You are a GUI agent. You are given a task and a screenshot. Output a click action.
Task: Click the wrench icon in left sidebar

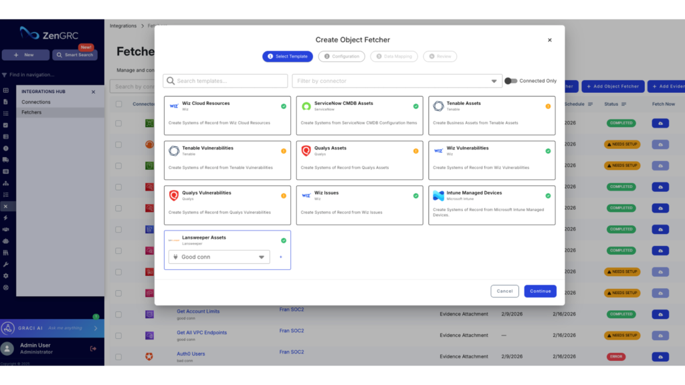point(5,264)
